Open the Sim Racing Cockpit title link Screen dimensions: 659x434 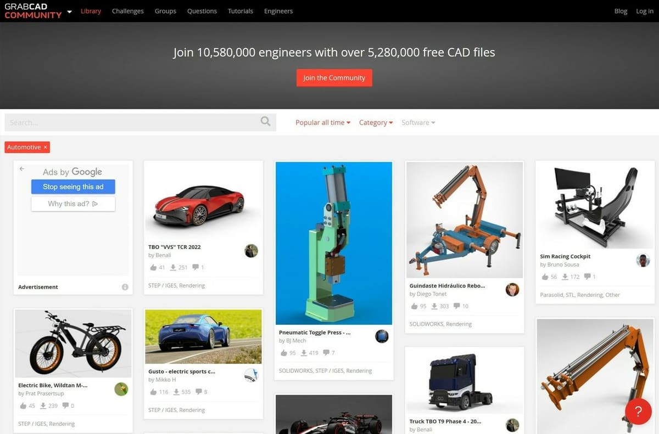tap(565, 256)
